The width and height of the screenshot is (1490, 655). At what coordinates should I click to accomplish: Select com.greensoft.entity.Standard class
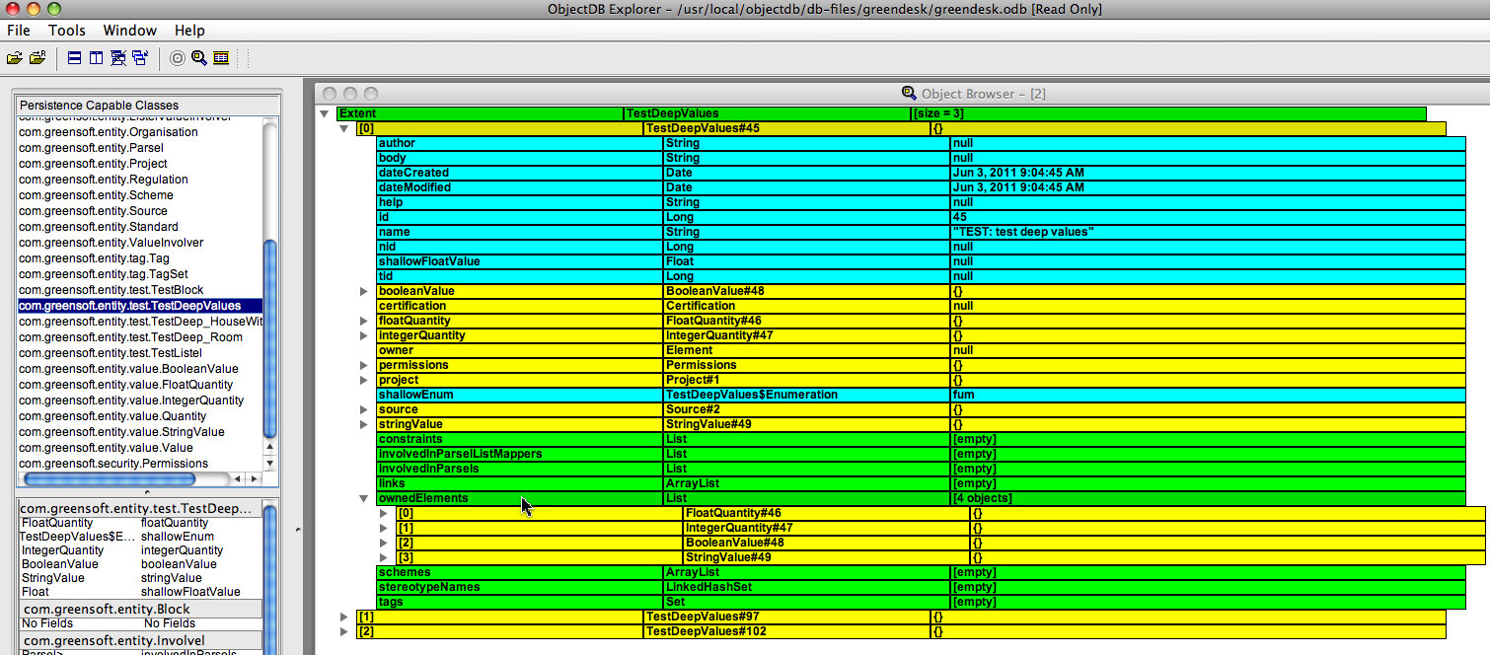(x=140, y=227)
